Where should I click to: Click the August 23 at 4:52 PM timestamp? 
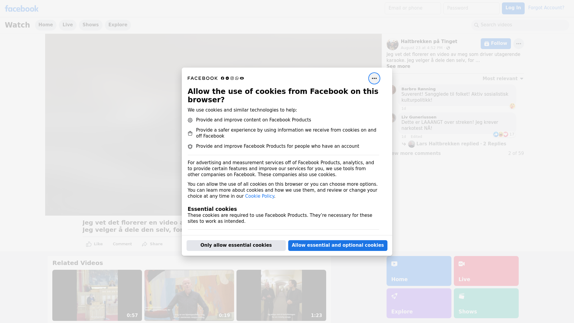[x=422, y=48]
